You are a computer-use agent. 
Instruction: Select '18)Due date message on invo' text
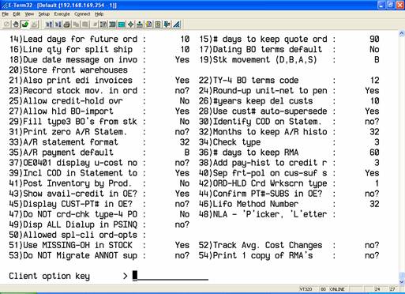73,59
